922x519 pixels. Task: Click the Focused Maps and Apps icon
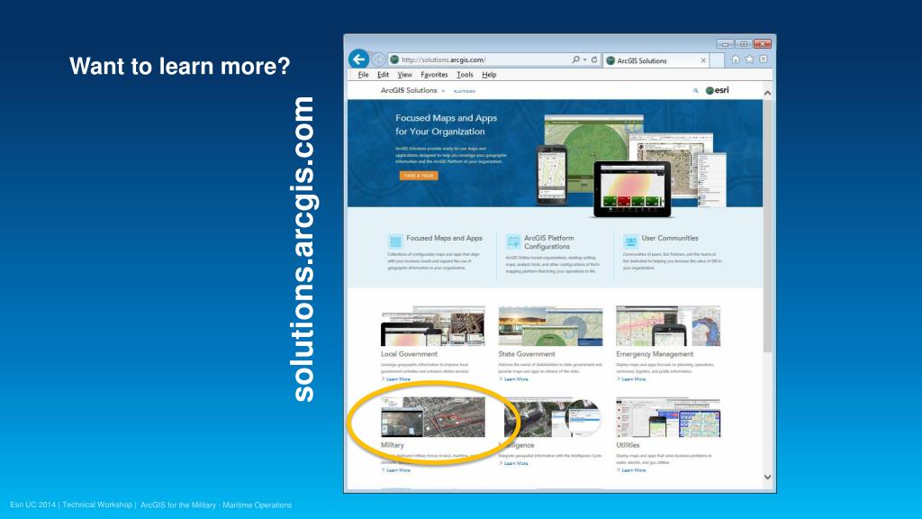pyautogui.click(x=395, y=241)
